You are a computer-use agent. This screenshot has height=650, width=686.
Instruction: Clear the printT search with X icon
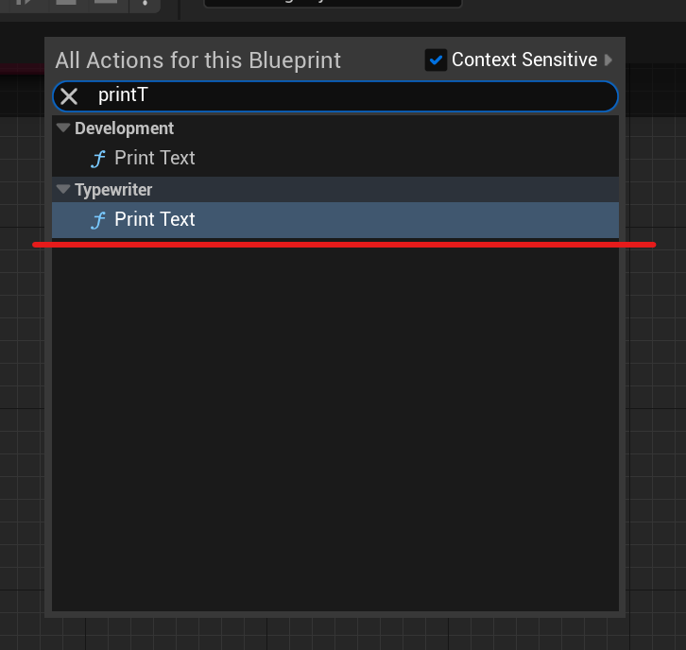pyautogui.click(x=69, y=96)
